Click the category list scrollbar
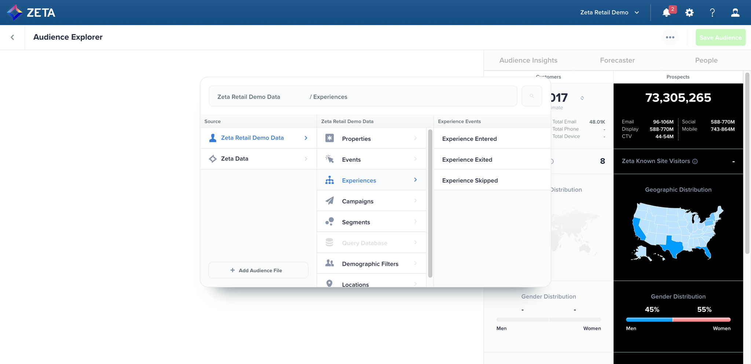The image size is (751, 364). [430, 203]
